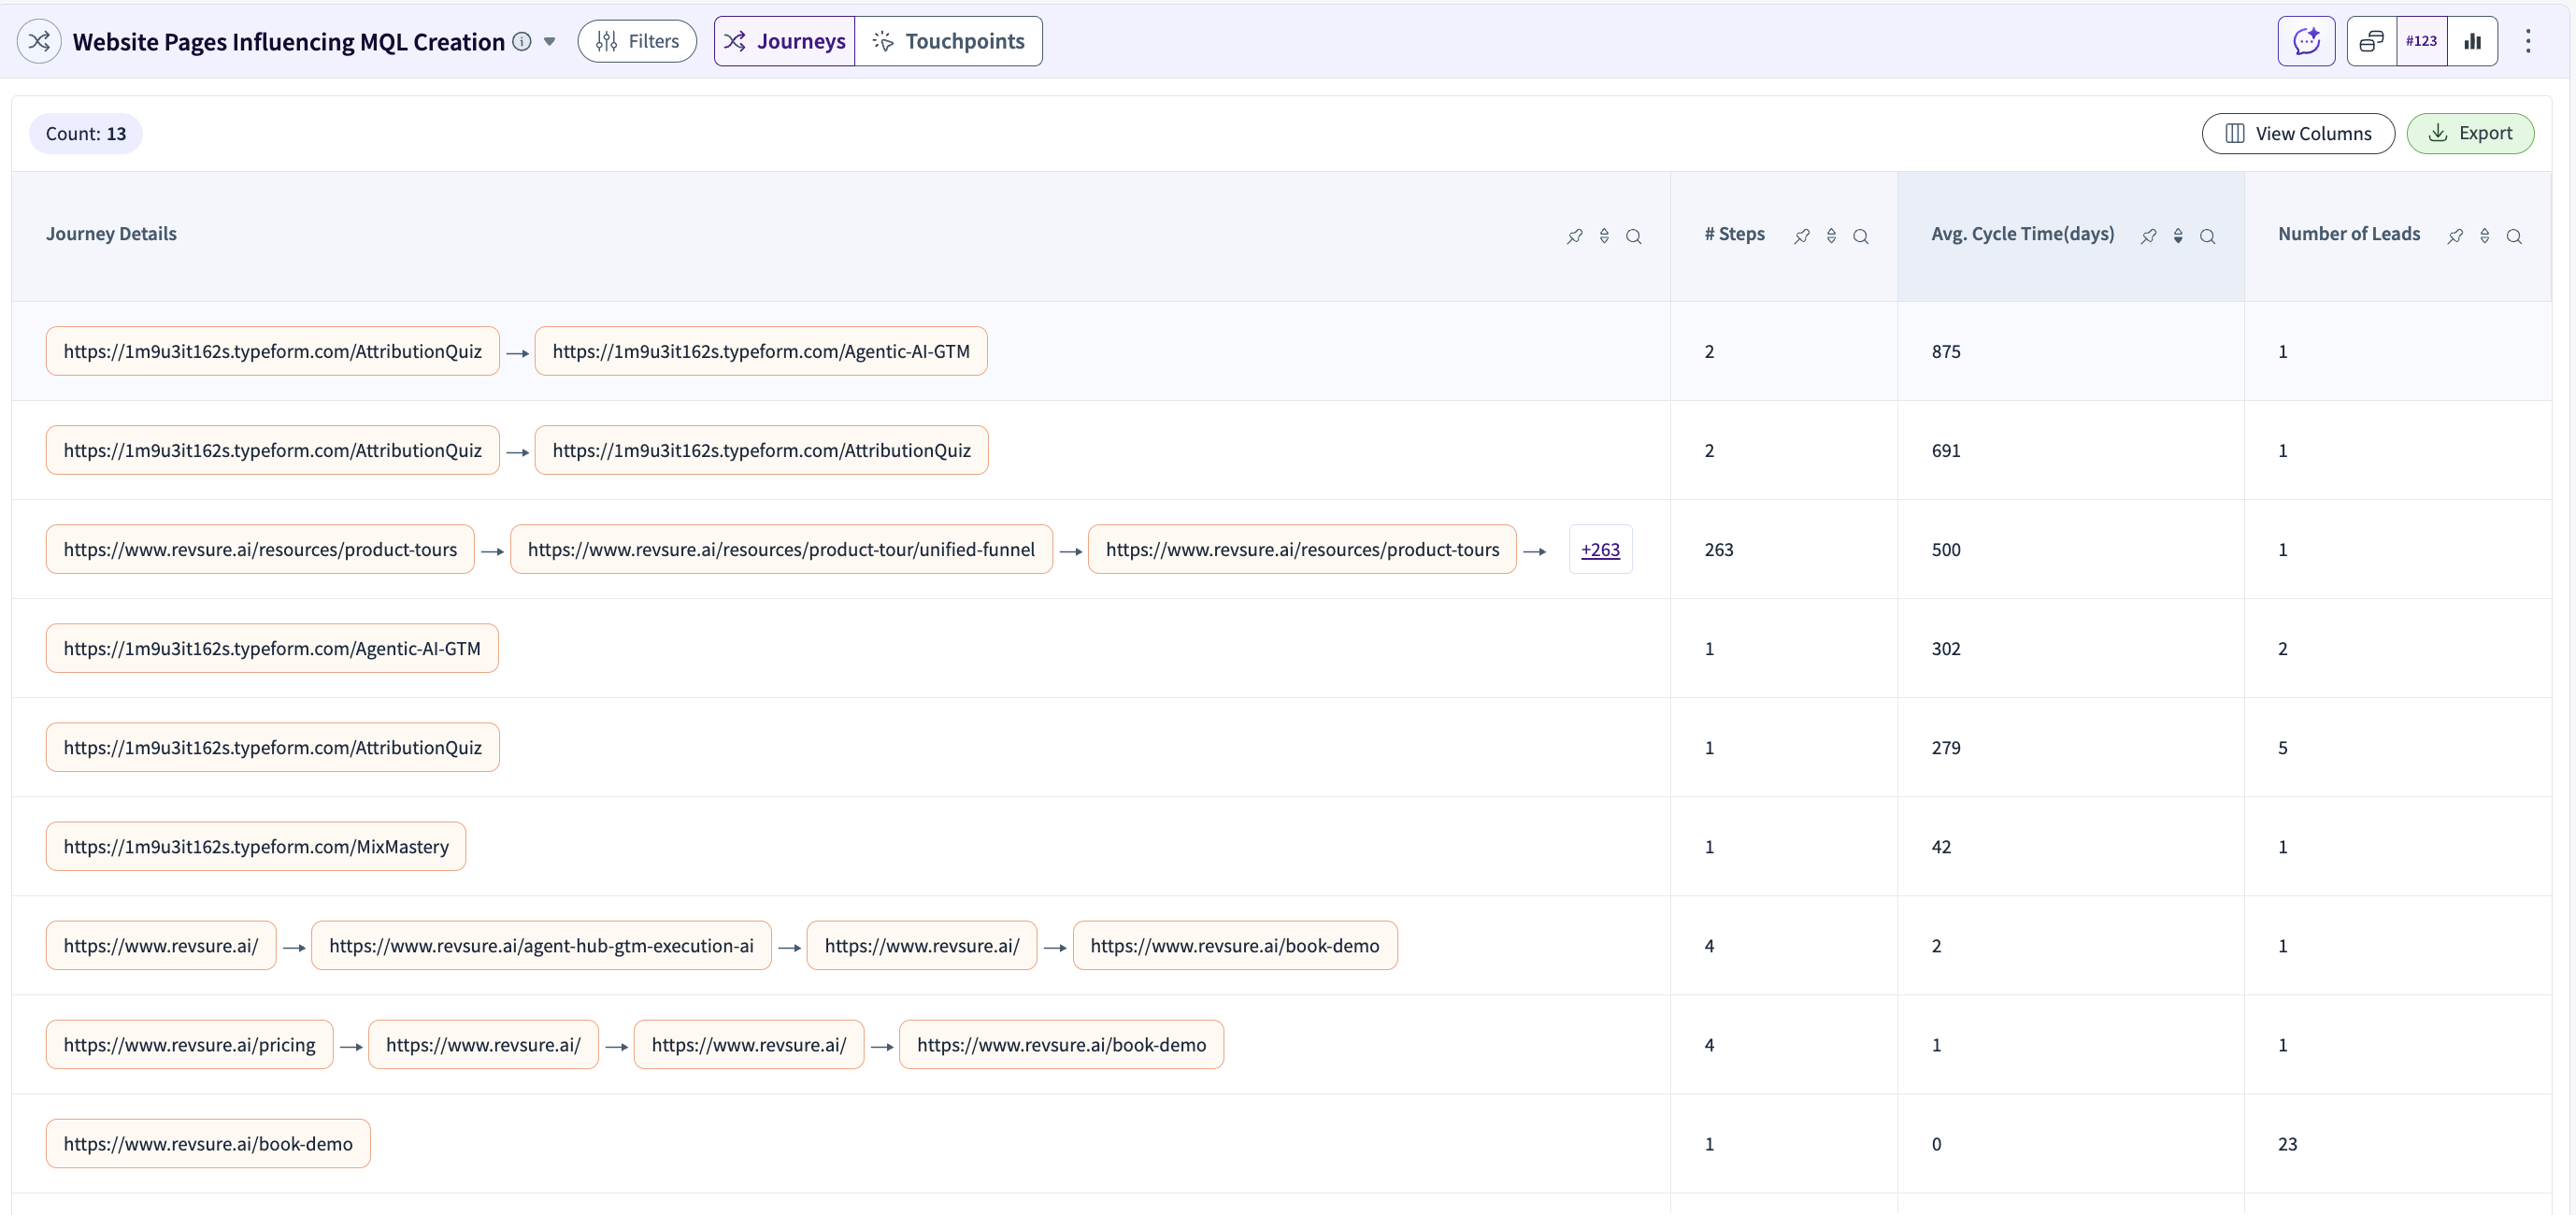Select the #123 number view toggle
This screenshot has height=1215, width=2576.
point(2421,41)
